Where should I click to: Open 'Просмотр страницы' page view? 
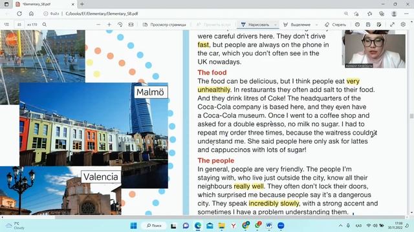(x=164, y=24)
